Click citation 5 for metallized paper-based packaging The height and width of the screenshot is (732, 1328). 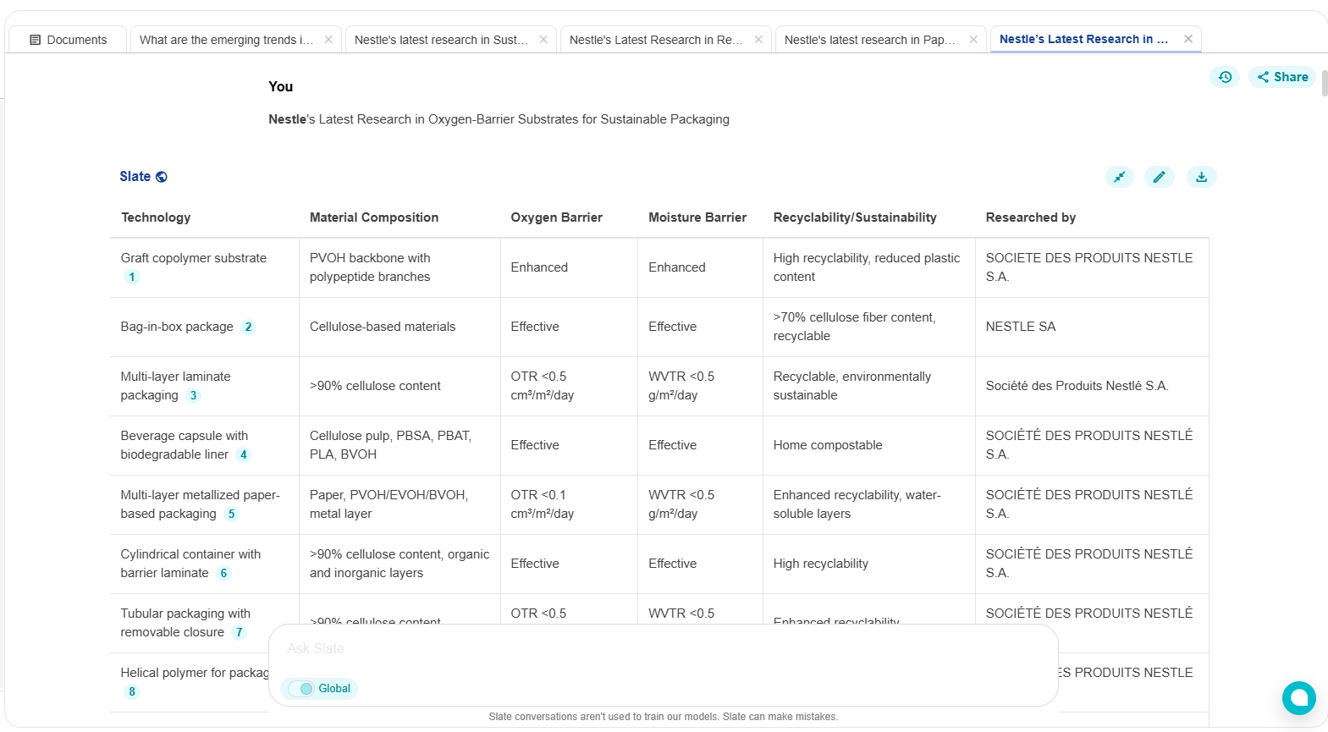tap(231, 515)
